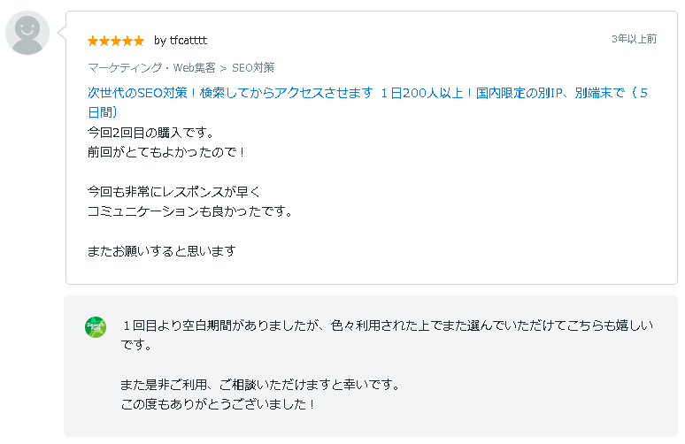685x444 pixels.
Task: Click review text '今回2回目の購入です。'
Action: tap(150, 133)
